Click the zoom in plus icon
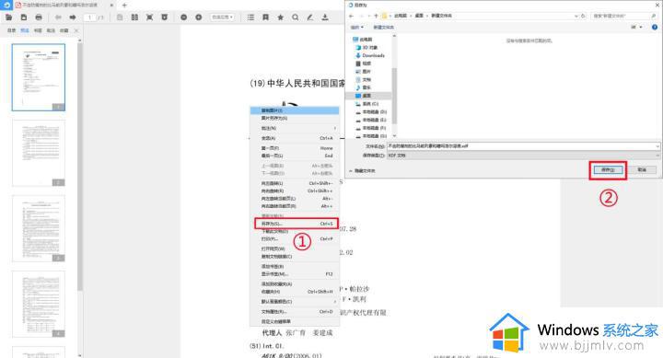Viewport: 663px width, 358px height. pos(198,17)
